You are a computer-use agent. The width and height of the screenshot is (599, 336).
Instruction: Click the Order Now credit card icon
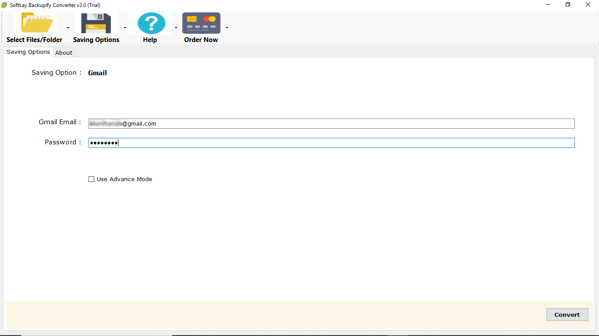(201, 23)
